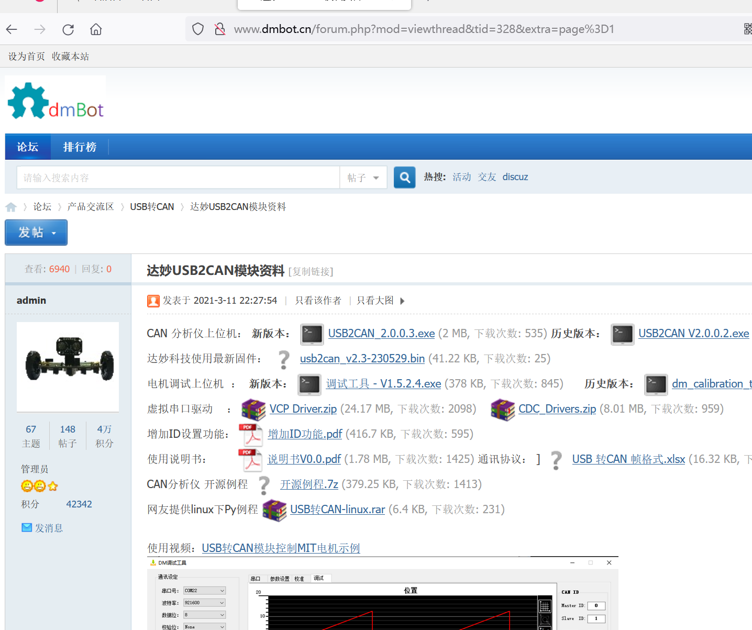
Task: Select the magnifier search icon
Action: [x=404, y=177]
